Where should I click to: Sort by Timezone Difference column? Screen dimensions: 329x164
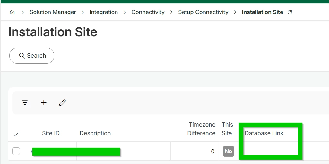coord(201,129)
